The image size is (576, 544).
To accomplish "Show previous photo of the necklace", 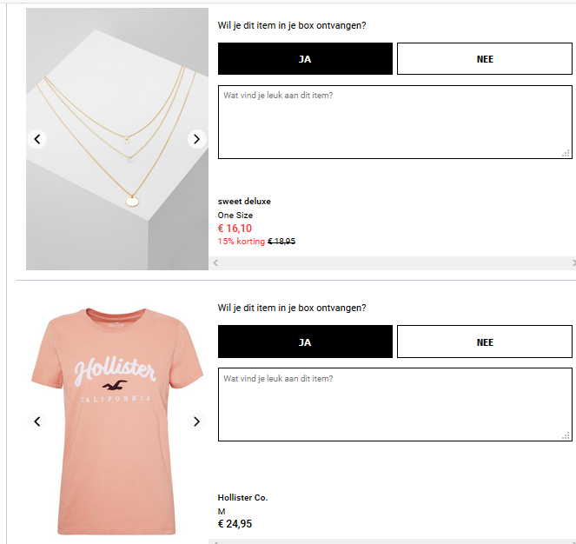I will 36,139.
